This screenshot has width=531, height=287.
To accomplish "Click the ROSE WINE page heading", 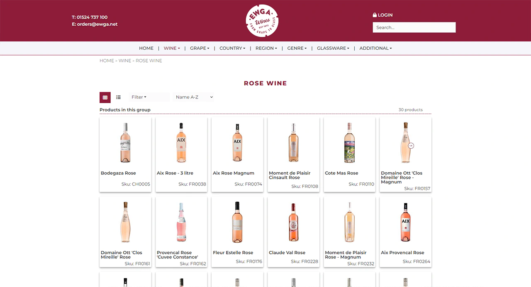I will tap(265, 83).
